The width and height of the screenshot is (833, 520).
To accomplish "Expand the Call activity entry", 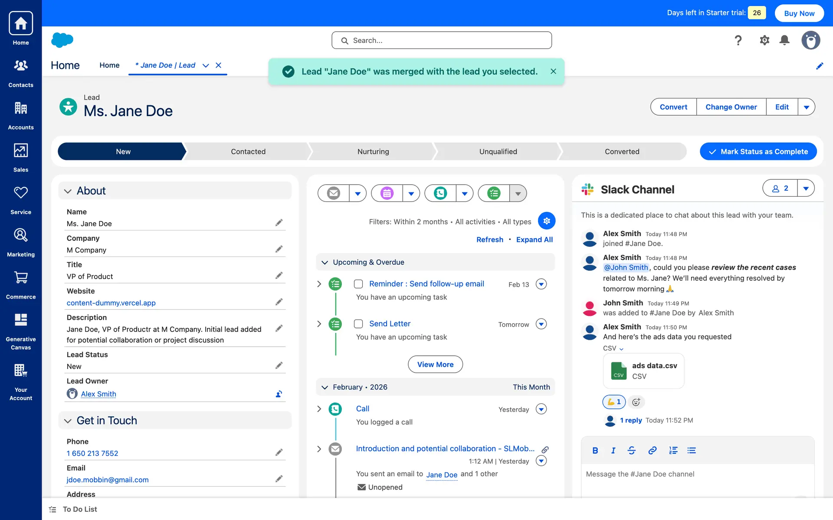I will [x=319, y=409].
